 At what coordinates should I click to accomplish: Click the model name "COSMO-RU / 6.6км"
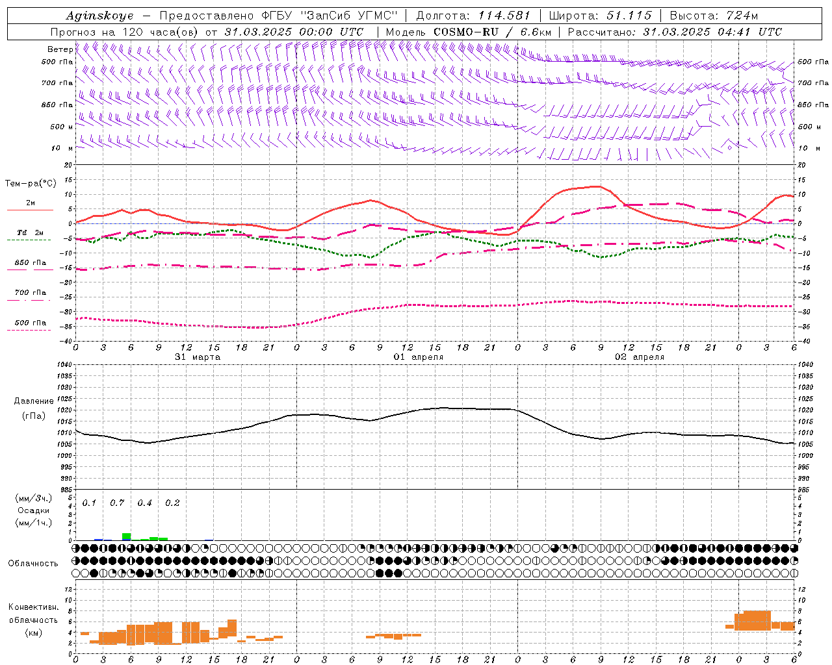tap(493, 32)
